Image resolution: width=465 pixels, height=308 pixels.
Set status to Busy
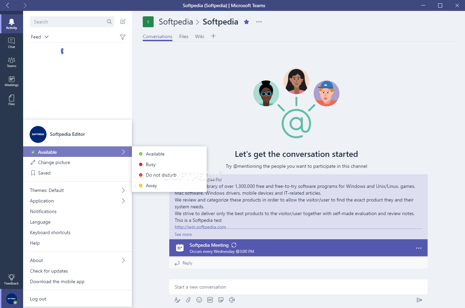151,164
